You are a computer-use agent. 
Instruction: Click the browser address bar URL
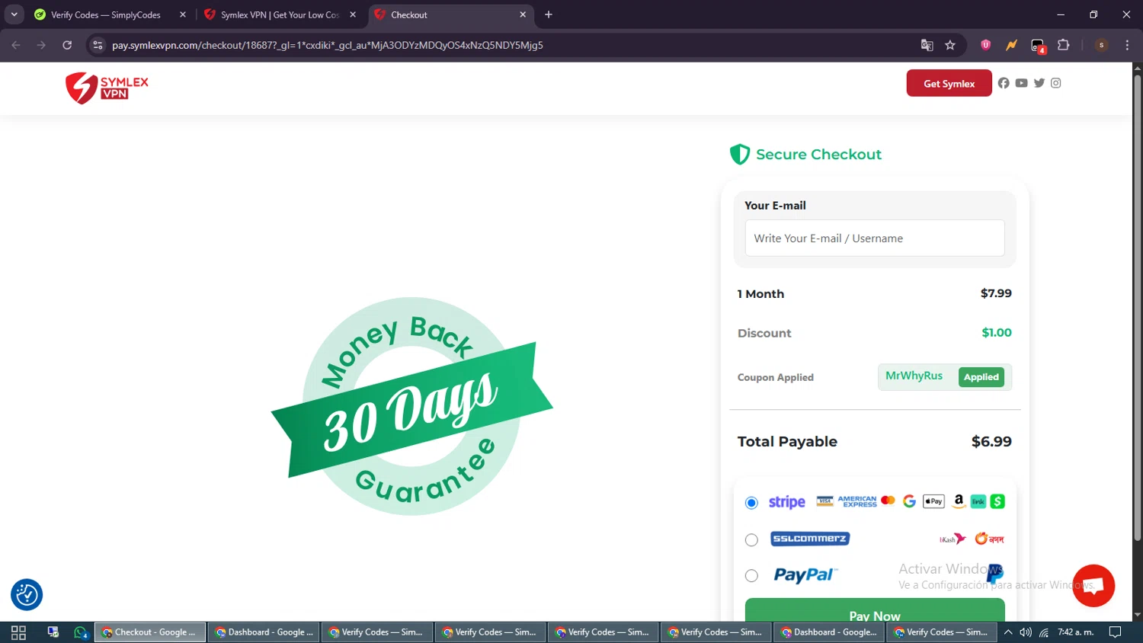[x=328, y=45]
